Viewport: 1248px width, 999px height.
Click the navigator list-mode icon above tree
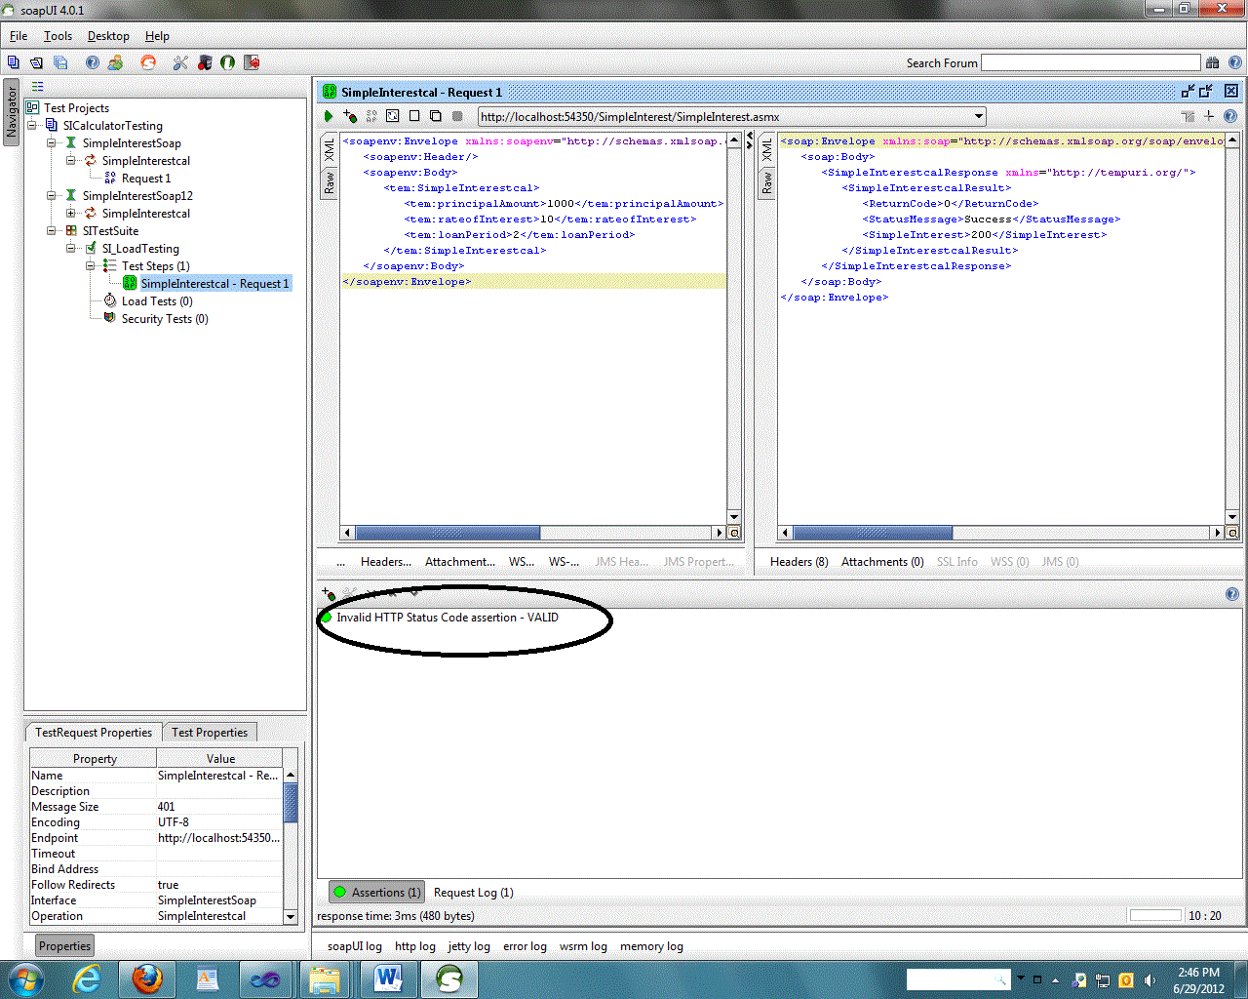(38, 87)
